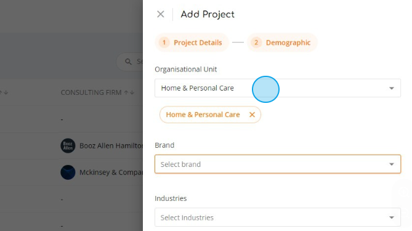This screenshot has height=231, width=412.
Task: Click the Home & Personal Care chip label
Action: click(203, 115)
